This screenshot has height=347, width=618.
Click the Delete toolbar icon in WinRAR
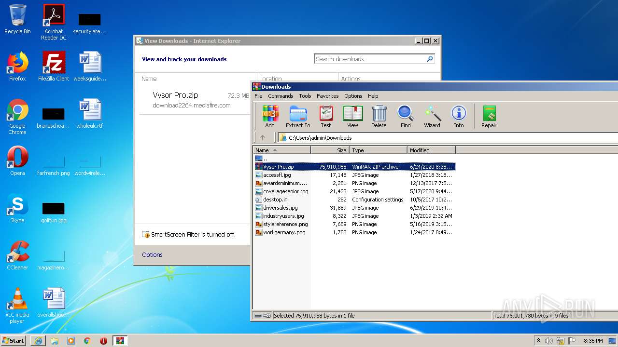(x=379, y=117)
